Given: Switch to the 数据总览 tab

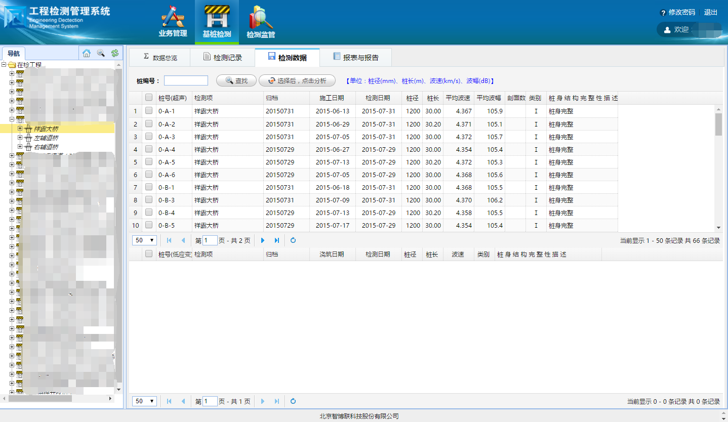Looking at the screenshot, I should click(159, 58).
